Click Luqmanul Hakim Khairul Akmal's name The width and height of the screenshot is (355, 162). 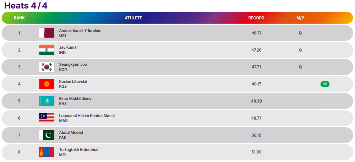point(87,116)
